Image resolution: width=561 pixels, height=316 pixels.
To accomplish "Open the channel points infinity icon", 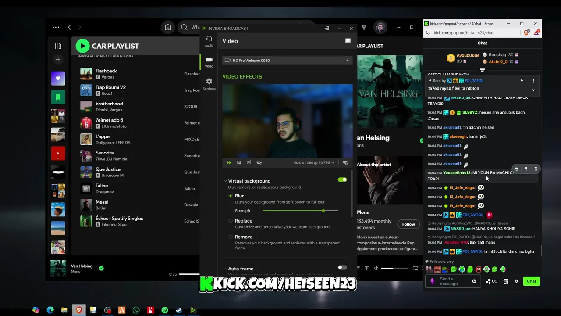I will [x=491, y=281].
